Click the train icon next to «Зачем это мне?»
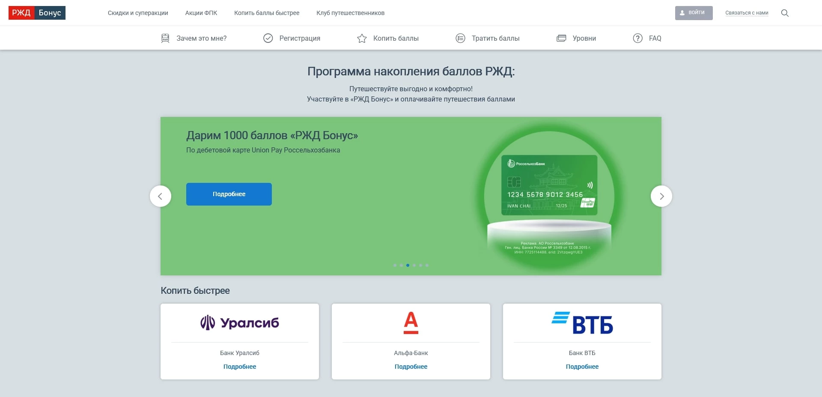The width and height of the screenshot is (822, 397). 165,38
